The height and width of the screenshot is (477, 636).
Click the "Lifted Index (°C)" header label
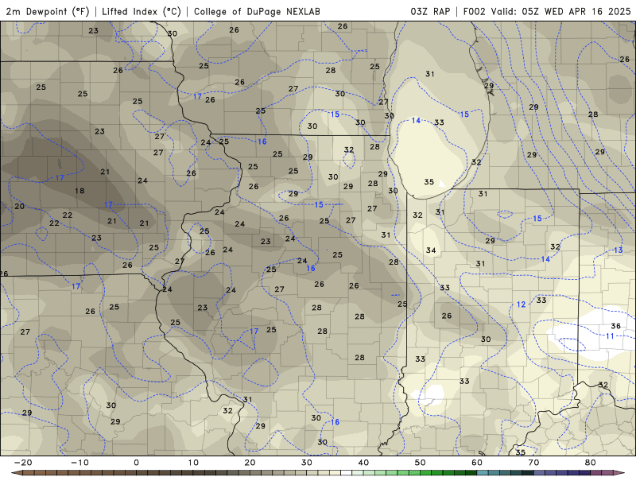pos(142,11)
